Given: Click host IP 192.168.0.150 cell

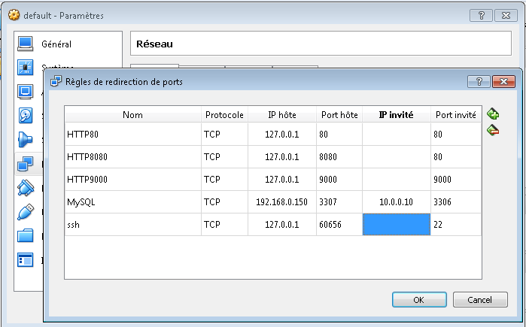Looking at the screenshot, I should (281, 202).
